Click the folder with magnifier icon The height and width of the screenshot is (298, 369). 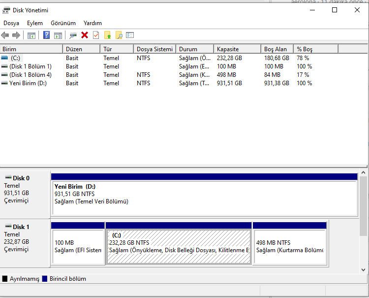(119, 35)
